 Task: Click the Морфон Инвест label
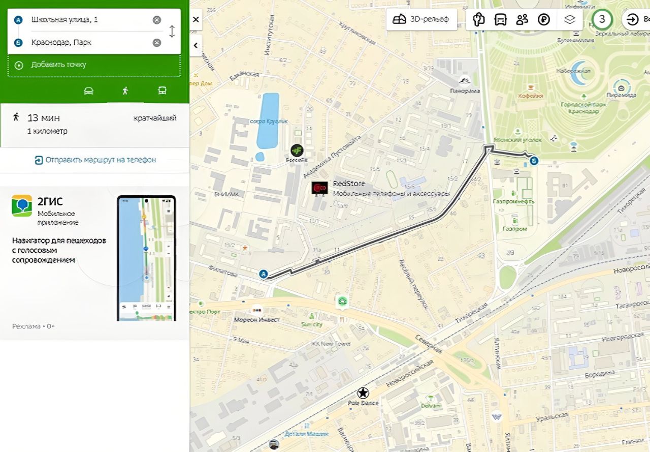point(257,320)
